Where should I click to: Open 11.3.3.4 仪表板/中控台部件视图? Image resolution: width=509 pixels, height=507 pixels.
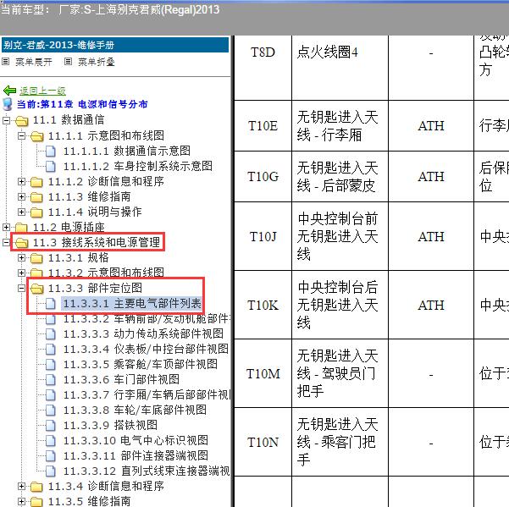tap(146, 349)
